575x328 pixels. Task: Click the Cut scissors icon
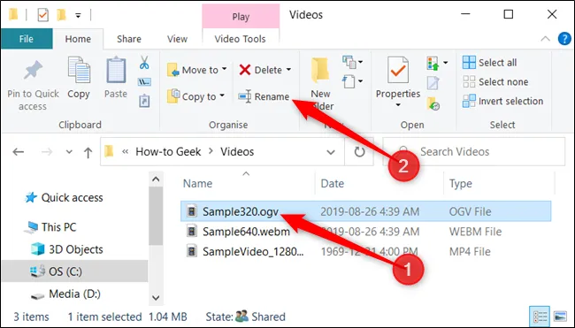coord(144,63)
